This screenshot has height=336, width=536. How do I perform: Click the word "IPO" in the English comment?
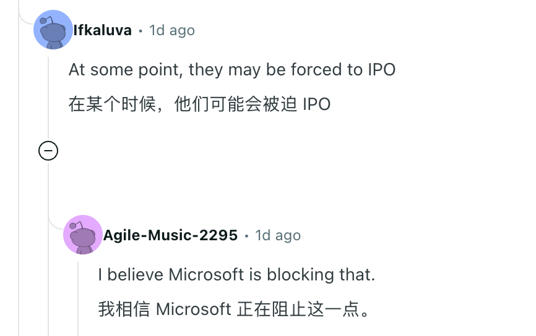pos(381,69)
